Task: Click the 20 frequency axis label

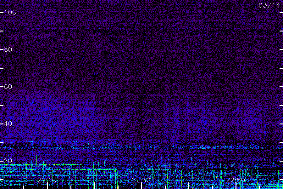Action: 8,161
